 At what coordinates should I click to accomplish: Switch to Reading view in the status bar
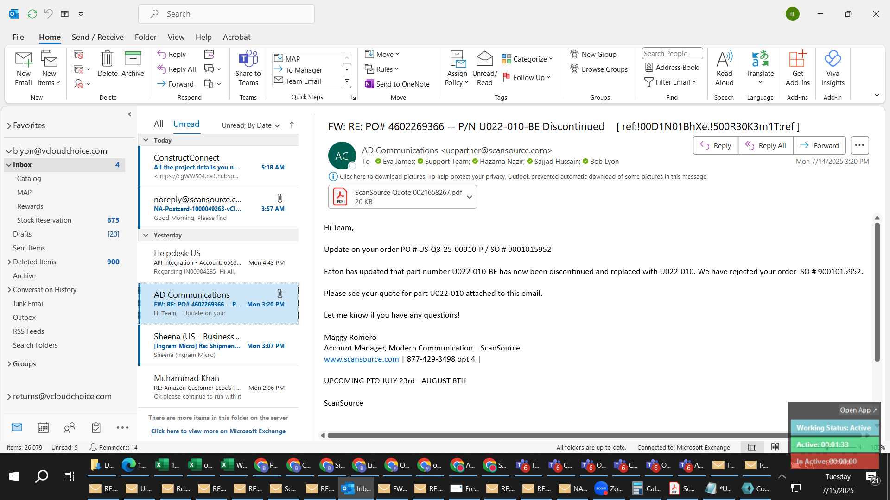pyautogui.click(x=775, y=447)
